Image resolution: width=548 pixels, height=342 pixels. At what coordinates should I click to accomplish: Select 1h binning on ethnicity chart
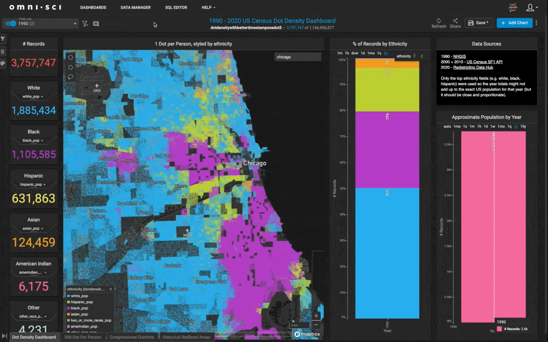[x=346, y=53]
